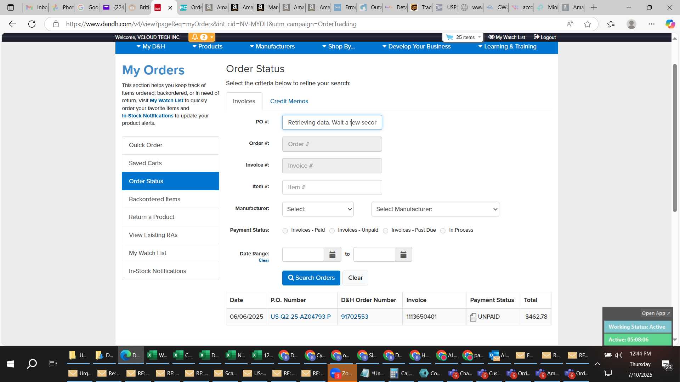Open Windows taskbar Search
The image size is (680, 382).
tap(32, 364)
